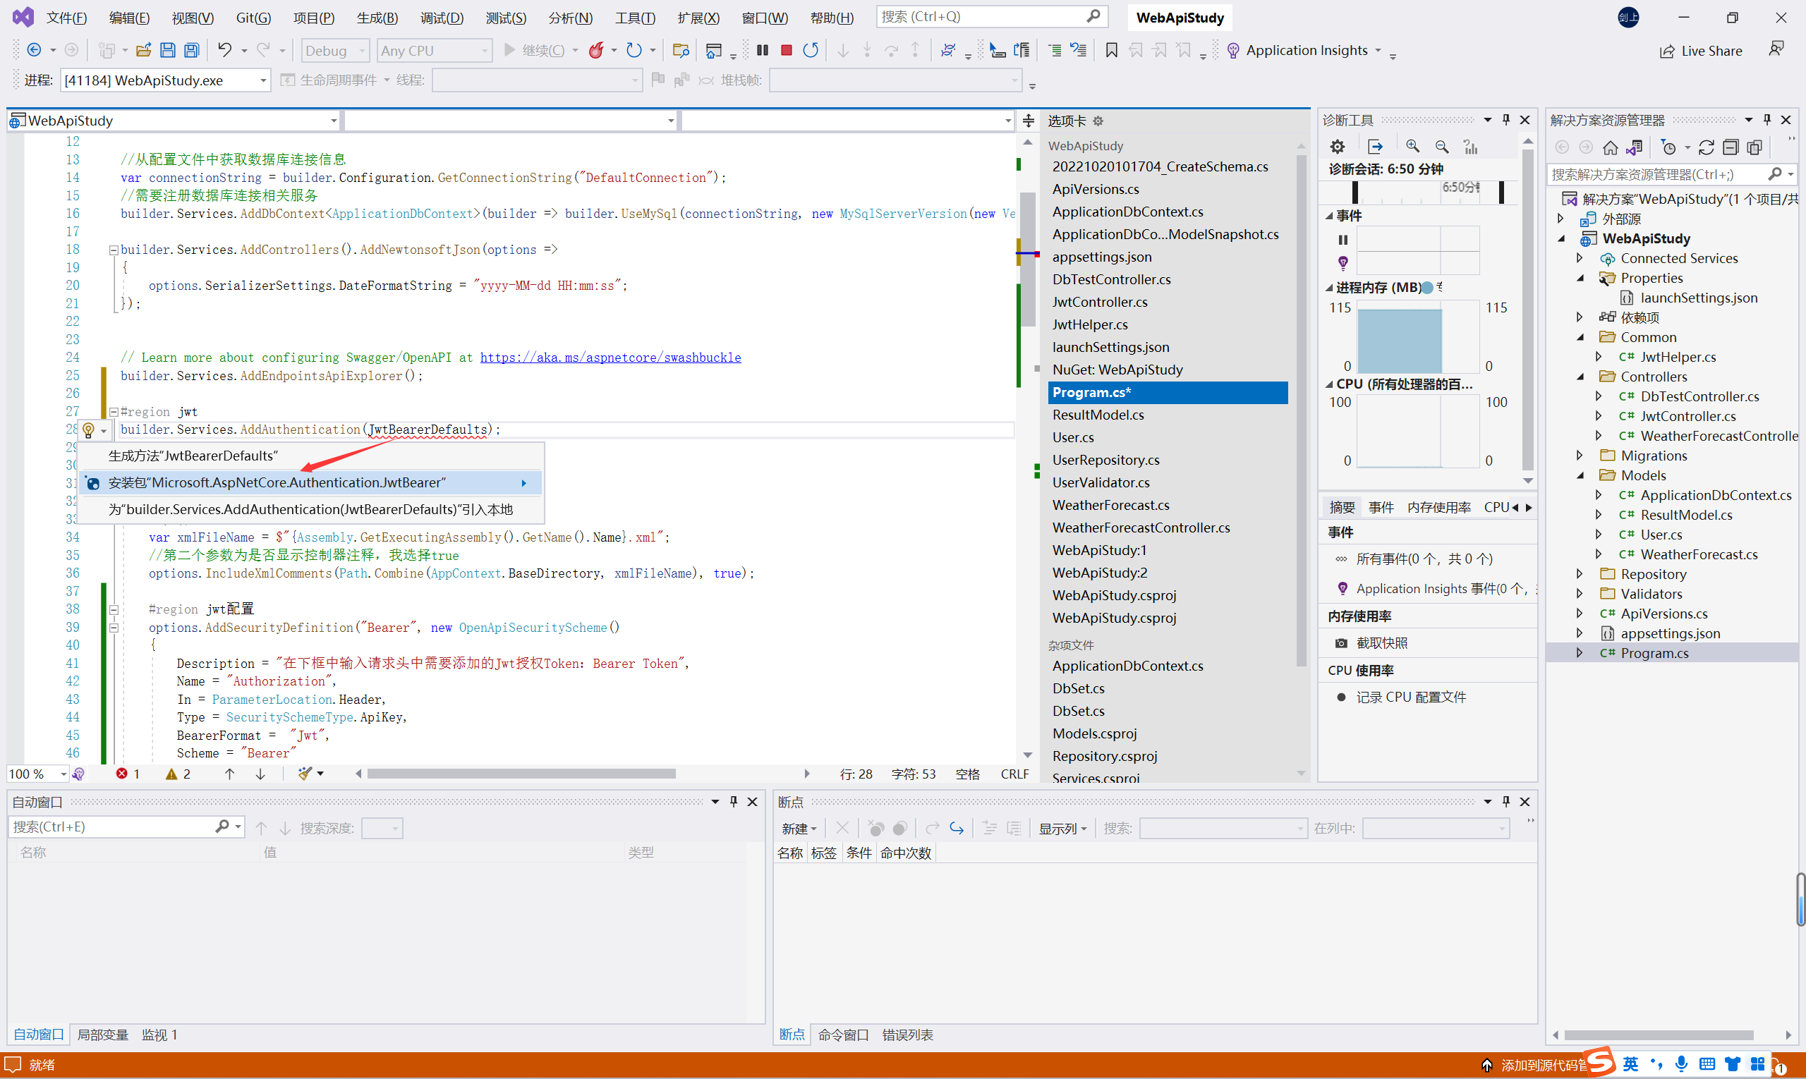Expand the Migrations folder in Solution Explorer

(x=1579, y=455)
